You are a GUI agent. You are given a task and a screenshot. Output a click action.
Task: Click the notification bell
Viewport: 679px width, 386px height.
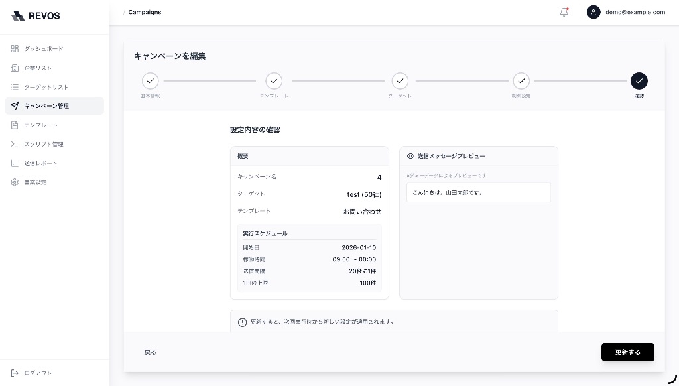[564, 12]
